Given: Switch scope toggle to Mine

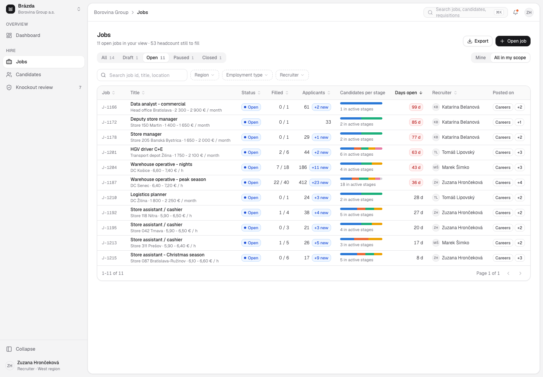Looking at the screenshot, I should 480,58.
